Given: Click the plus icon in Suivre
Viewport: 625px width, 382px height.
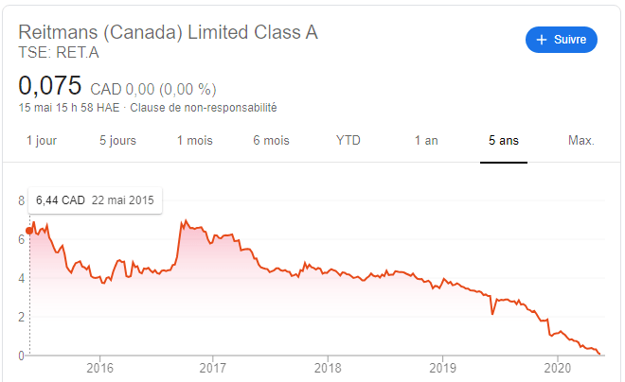Looking at the screenshot, I should (x=542, y=40).
